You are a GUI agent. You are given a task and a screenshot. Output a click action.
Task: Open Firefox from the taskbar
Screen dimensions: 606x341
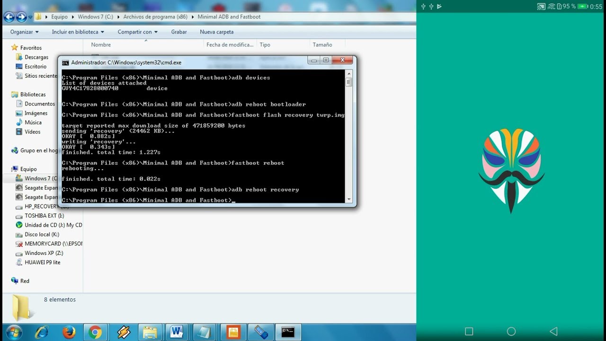pyautogui.click(x=69, y=332)
